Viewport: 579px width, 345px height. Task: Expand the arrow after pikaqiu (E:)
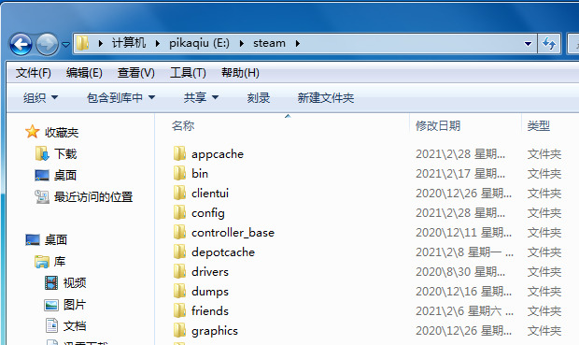[242, 44]
